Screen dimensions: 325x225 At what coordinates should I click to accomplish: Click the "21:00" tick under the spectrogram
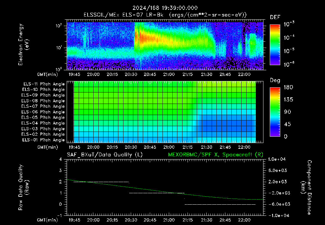(x=169, y=74)
